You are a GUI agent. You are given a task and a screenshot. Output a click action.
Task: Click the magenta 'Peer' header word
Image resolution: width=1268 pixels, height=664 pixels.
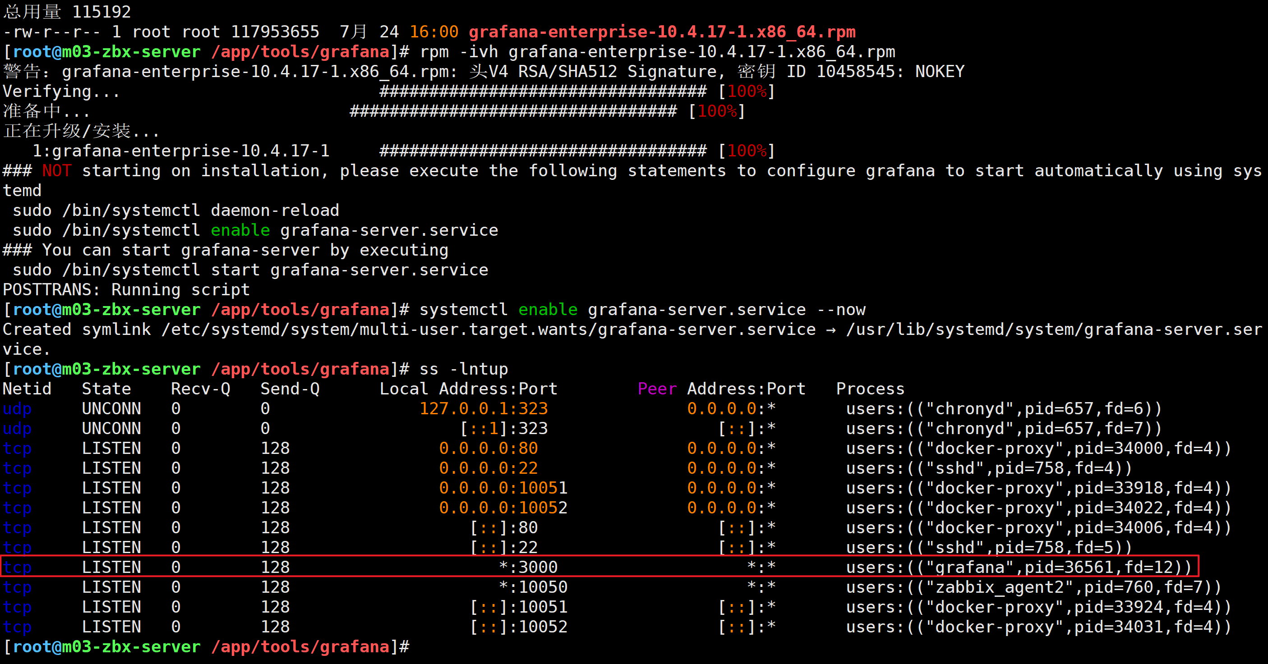coord(657,389)
